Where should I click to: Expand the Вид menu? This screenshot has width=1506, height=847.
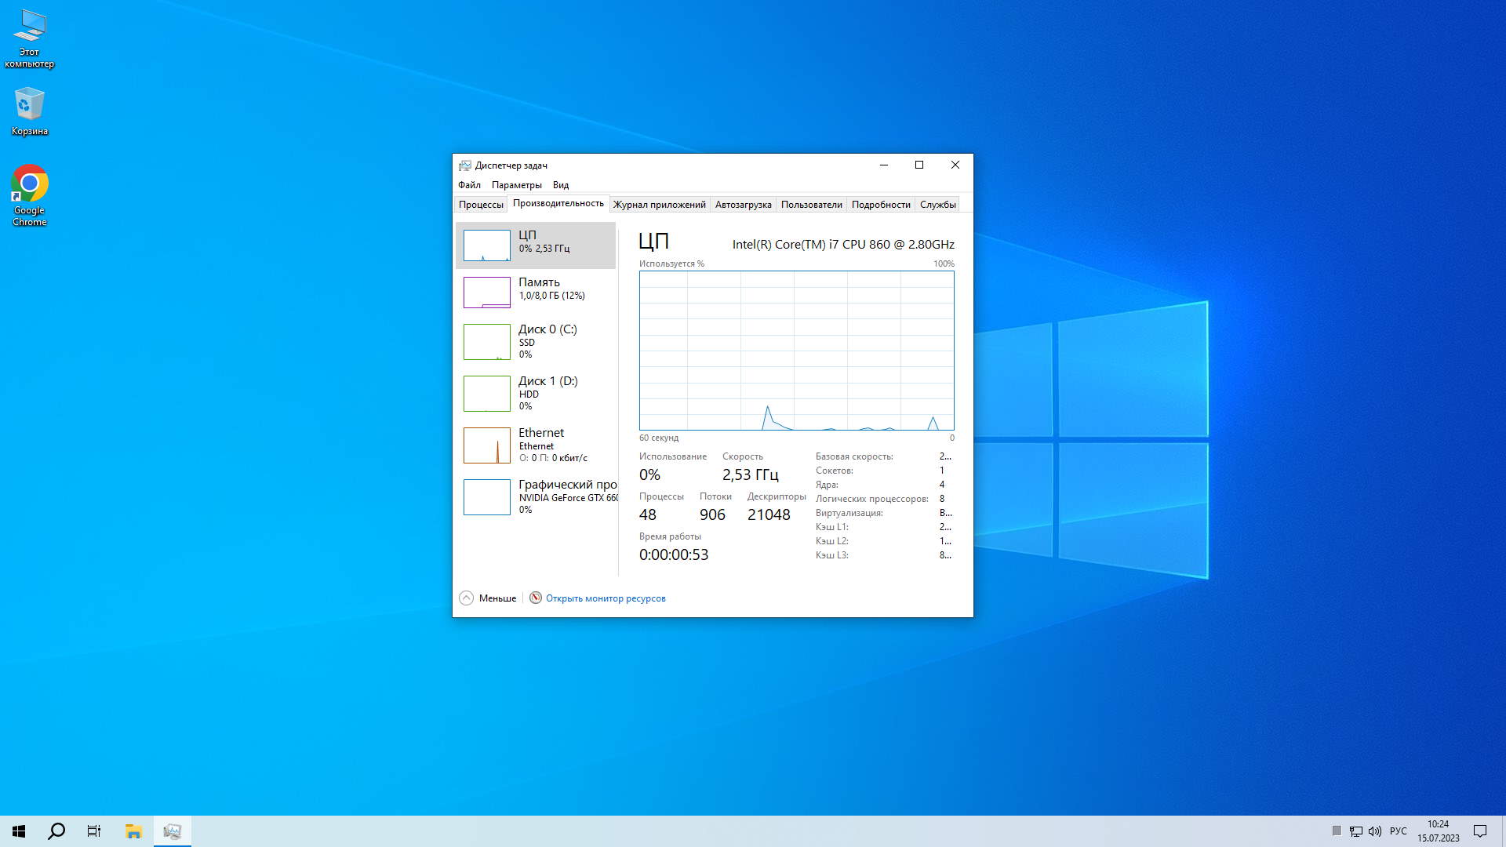560,185
